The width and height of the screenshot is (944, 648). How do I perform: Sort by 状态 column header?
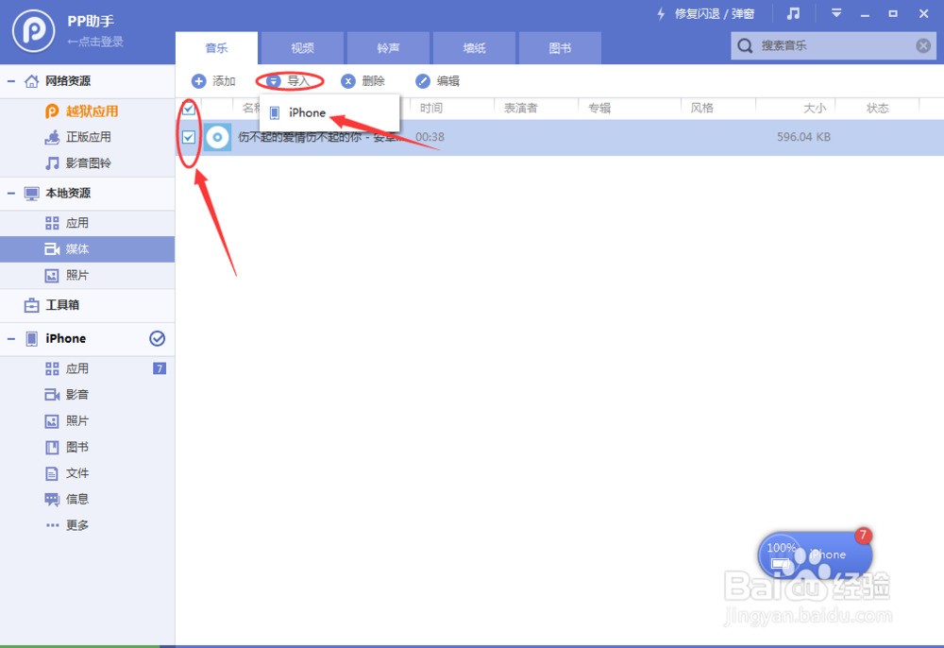[878, 109]
